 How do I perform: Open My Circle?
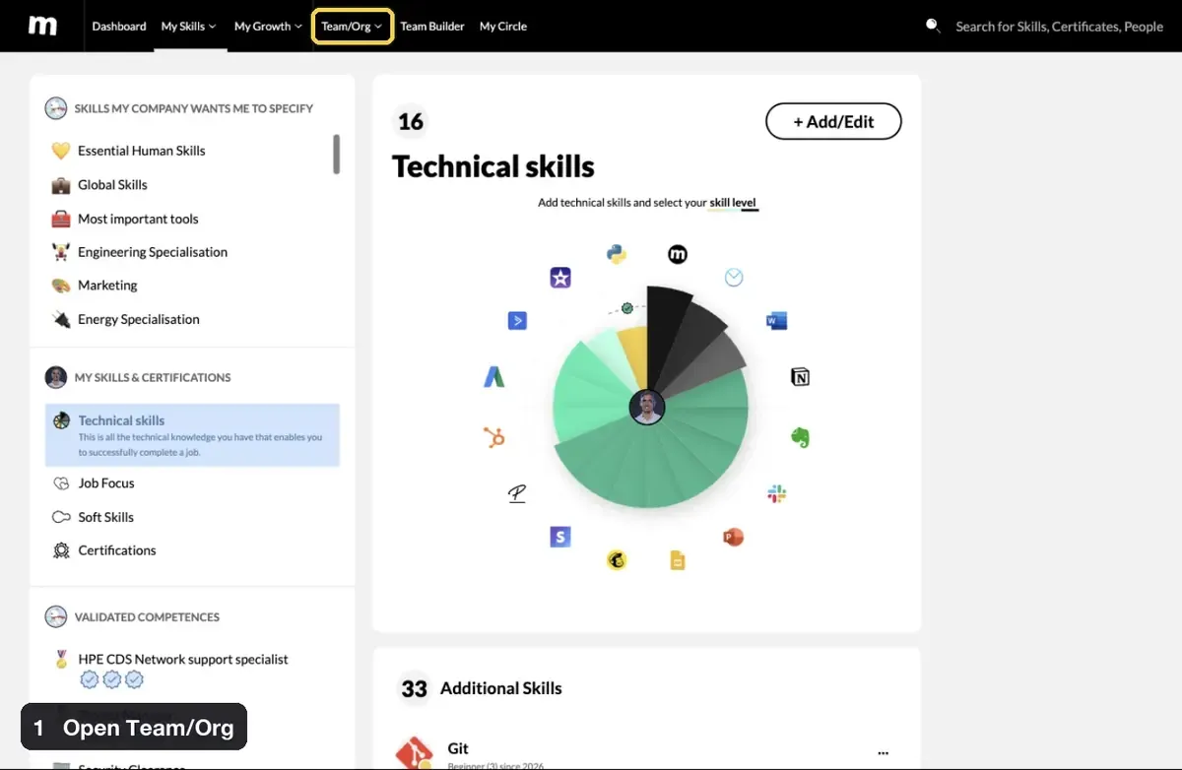pos(503,27)
